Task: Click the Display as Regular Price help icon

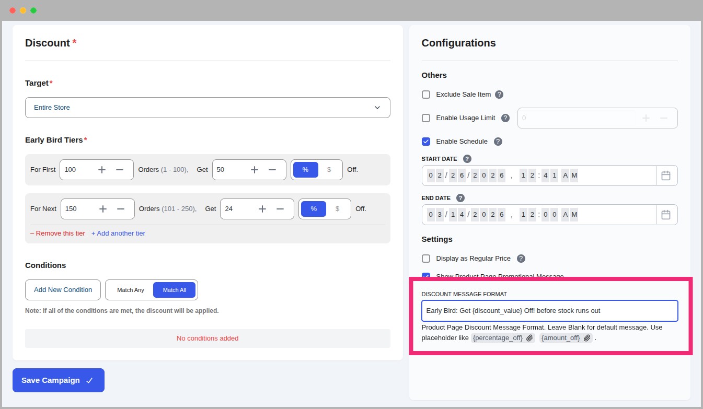Action: coord(521,258)
